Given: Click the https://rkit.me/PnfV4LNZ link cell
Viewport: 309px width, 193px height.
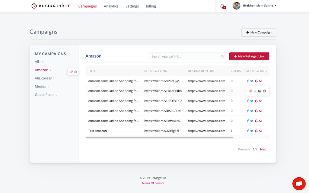Looking at the screenshot, I should (162, 121).
